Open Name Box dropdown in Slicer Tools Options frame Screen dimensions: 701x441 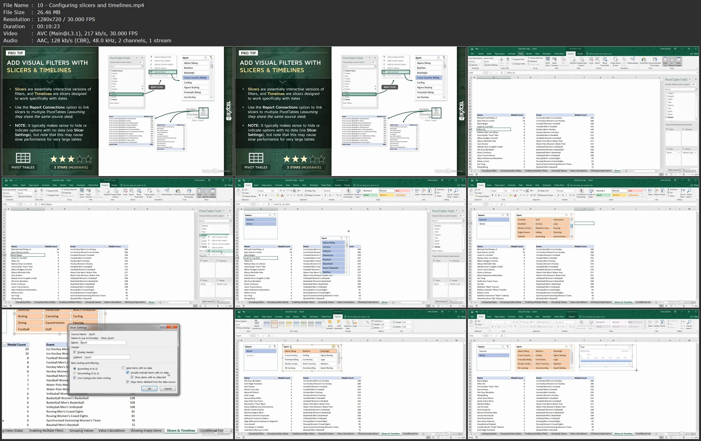[249, 336]
